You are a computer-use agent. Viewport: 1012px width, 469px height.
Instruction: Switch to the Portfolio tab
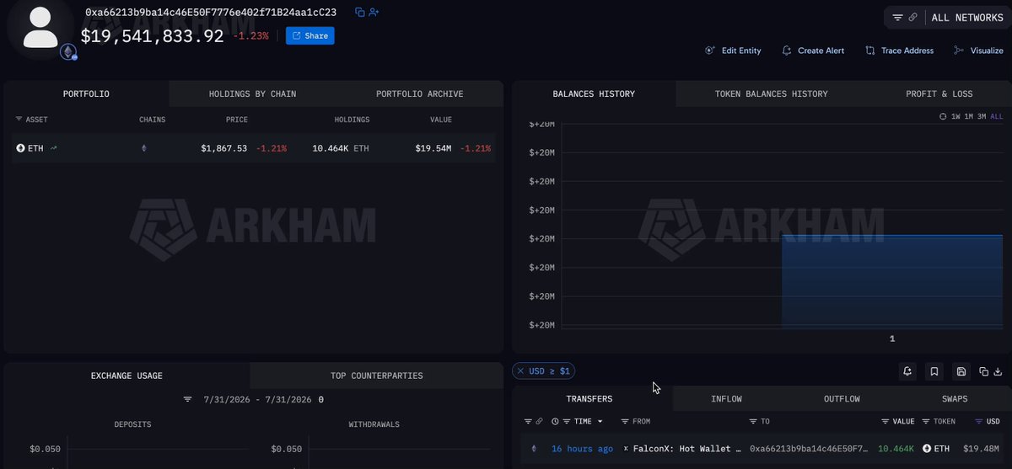pyautogui.click(x=86, y=93)
